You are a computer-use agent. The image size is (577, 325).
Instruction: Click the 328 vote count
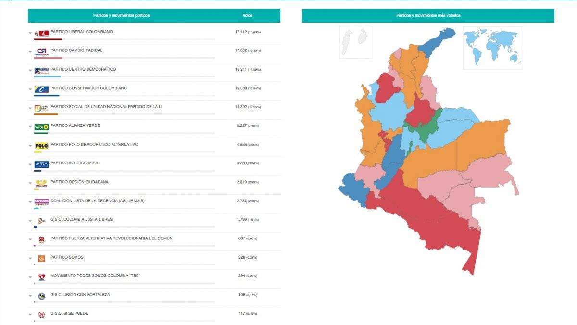(x=242, y=257)
